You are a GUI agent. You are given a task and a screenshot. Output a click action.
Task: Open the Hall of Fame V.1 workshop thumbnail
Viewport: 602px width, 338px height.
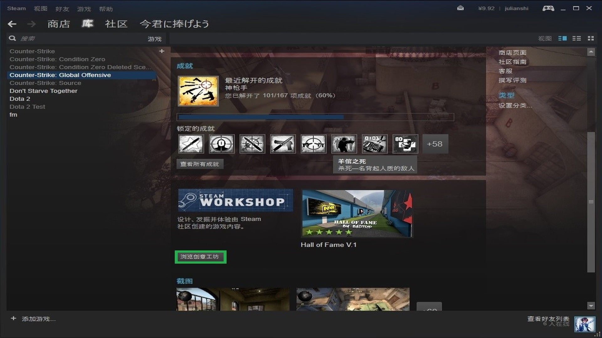(357, 214)
